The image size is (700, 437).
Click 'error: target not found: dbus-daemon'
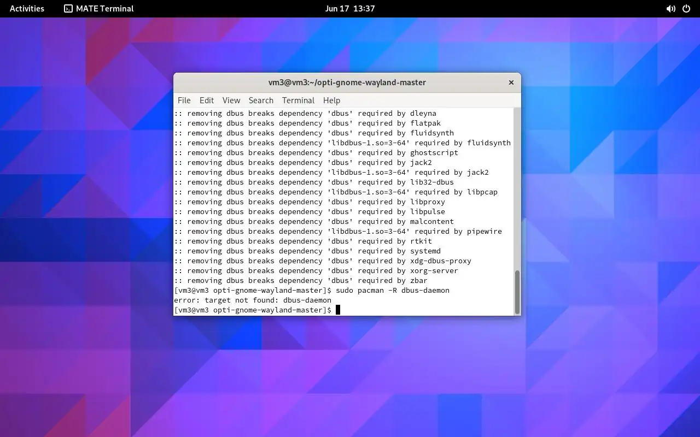click(x=253, y=300)
